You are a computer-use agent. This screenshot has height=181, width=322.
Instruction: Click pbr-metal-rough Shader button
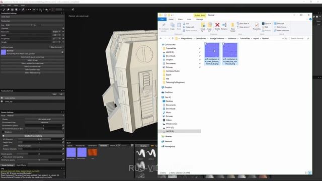coord(44,119)
